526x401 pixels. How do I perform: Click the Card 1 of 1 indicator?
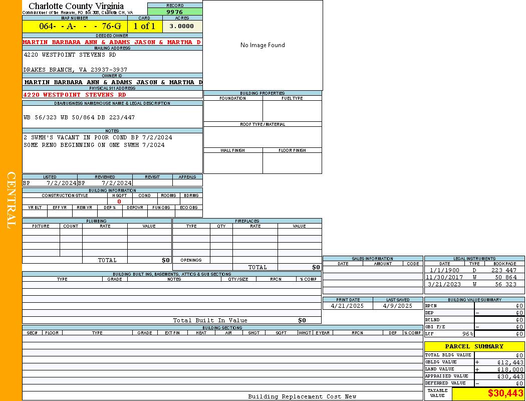(x=144, y=27)
